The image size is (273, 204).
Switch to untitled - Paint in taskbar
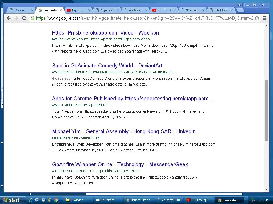pyautogui.click(x=139, y=200)
